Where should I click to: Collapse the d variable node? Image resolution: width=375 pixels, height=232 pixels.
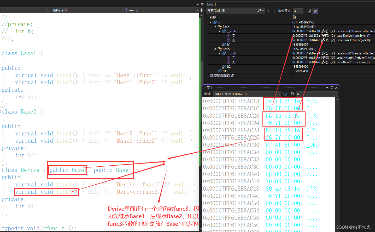(211, 22)
